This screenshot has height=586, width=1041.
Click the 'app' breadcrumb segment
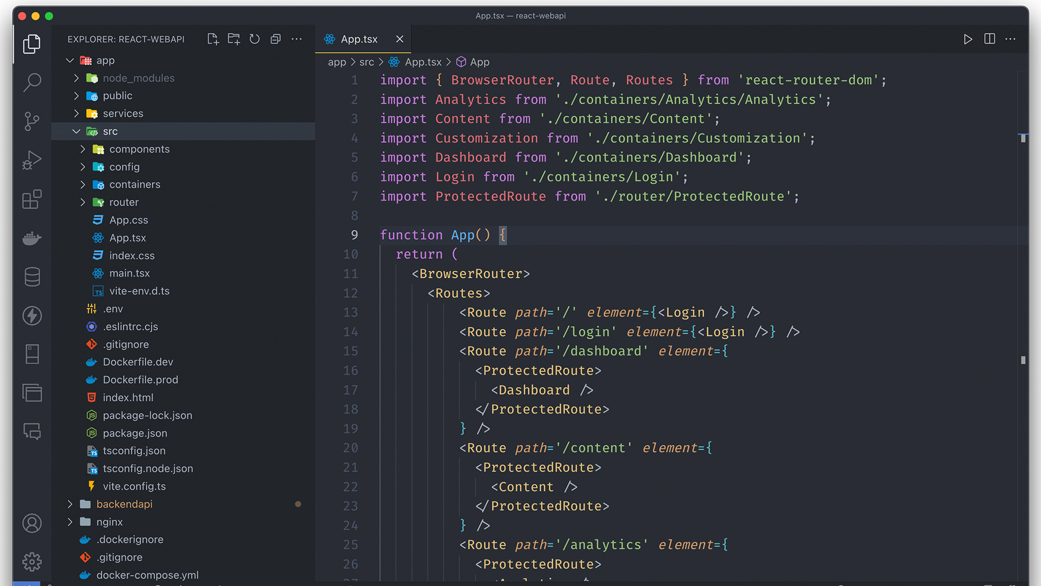tap(337, 62)
